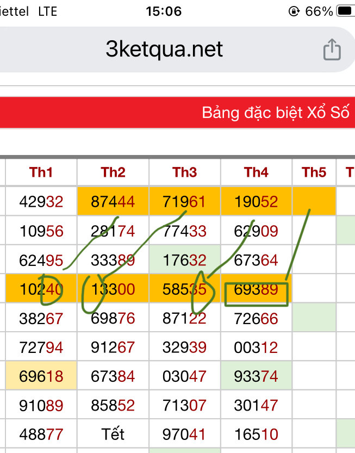Tap the 15:06 clock in status bar
This screenshot has width=355, height=453.
click(x=164, y=11)
